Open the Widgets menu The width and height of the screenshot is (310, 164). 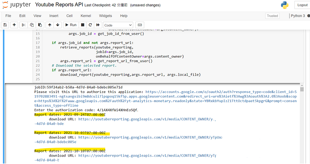[105, 16]
